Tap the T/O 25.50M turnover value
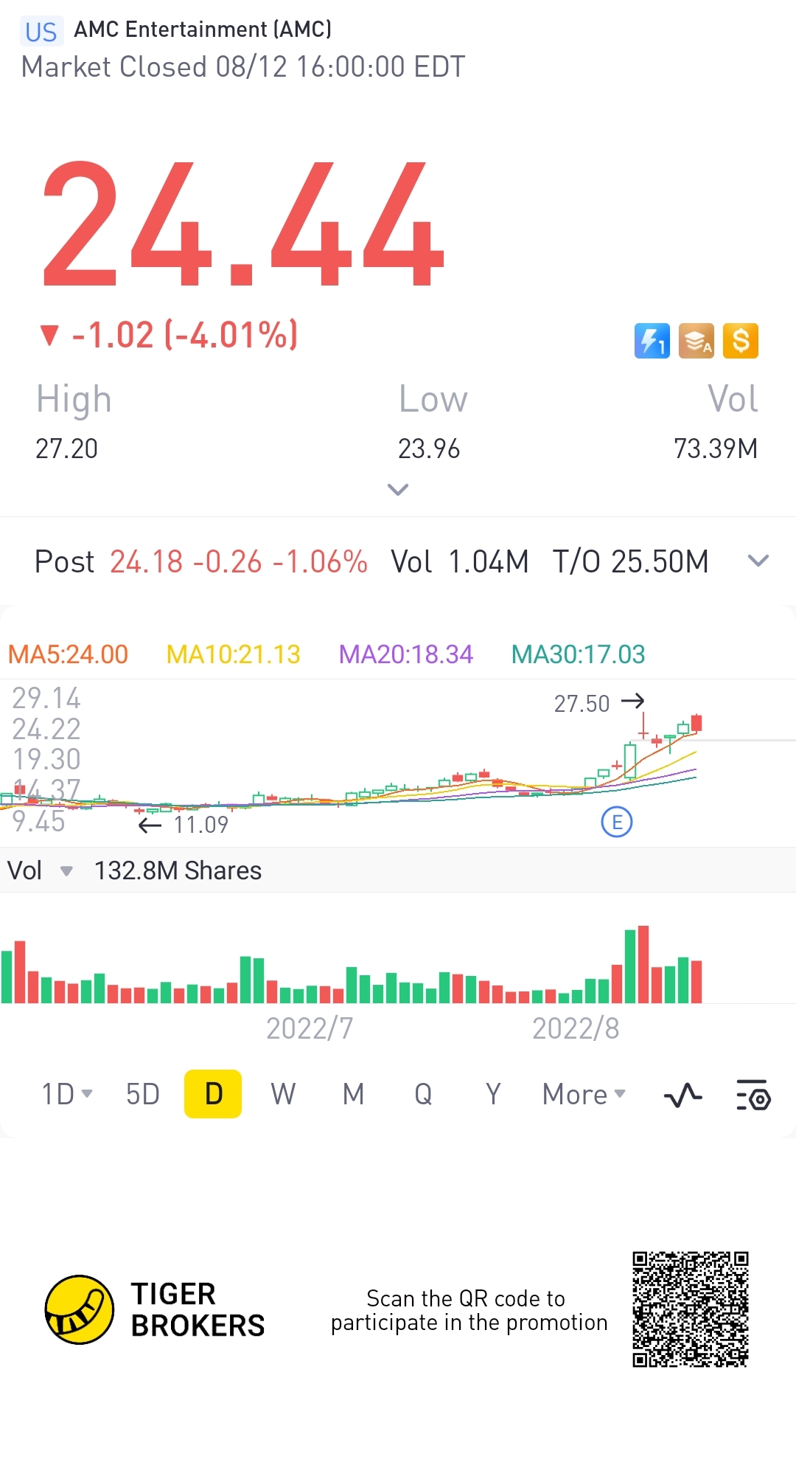 click(631, 562)
